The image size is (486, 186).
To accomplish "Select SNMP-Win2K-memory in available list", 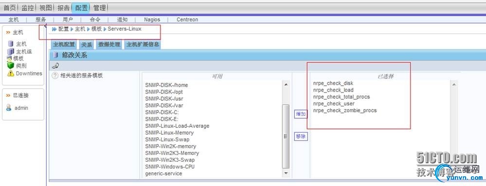I will [x=170, y=146].
